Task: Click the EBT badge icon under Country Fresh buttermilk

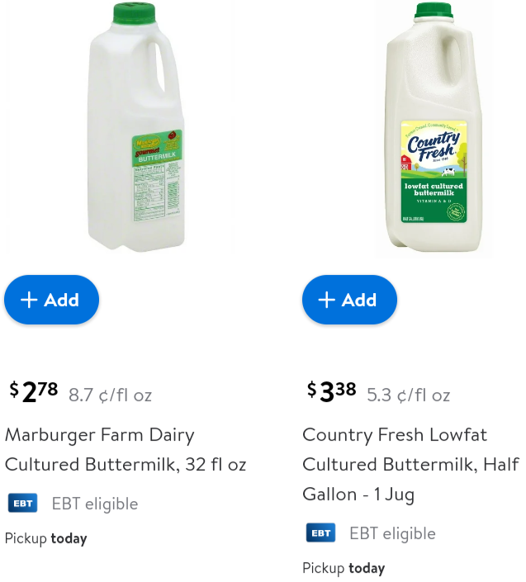Action: [x=320, y=533]
